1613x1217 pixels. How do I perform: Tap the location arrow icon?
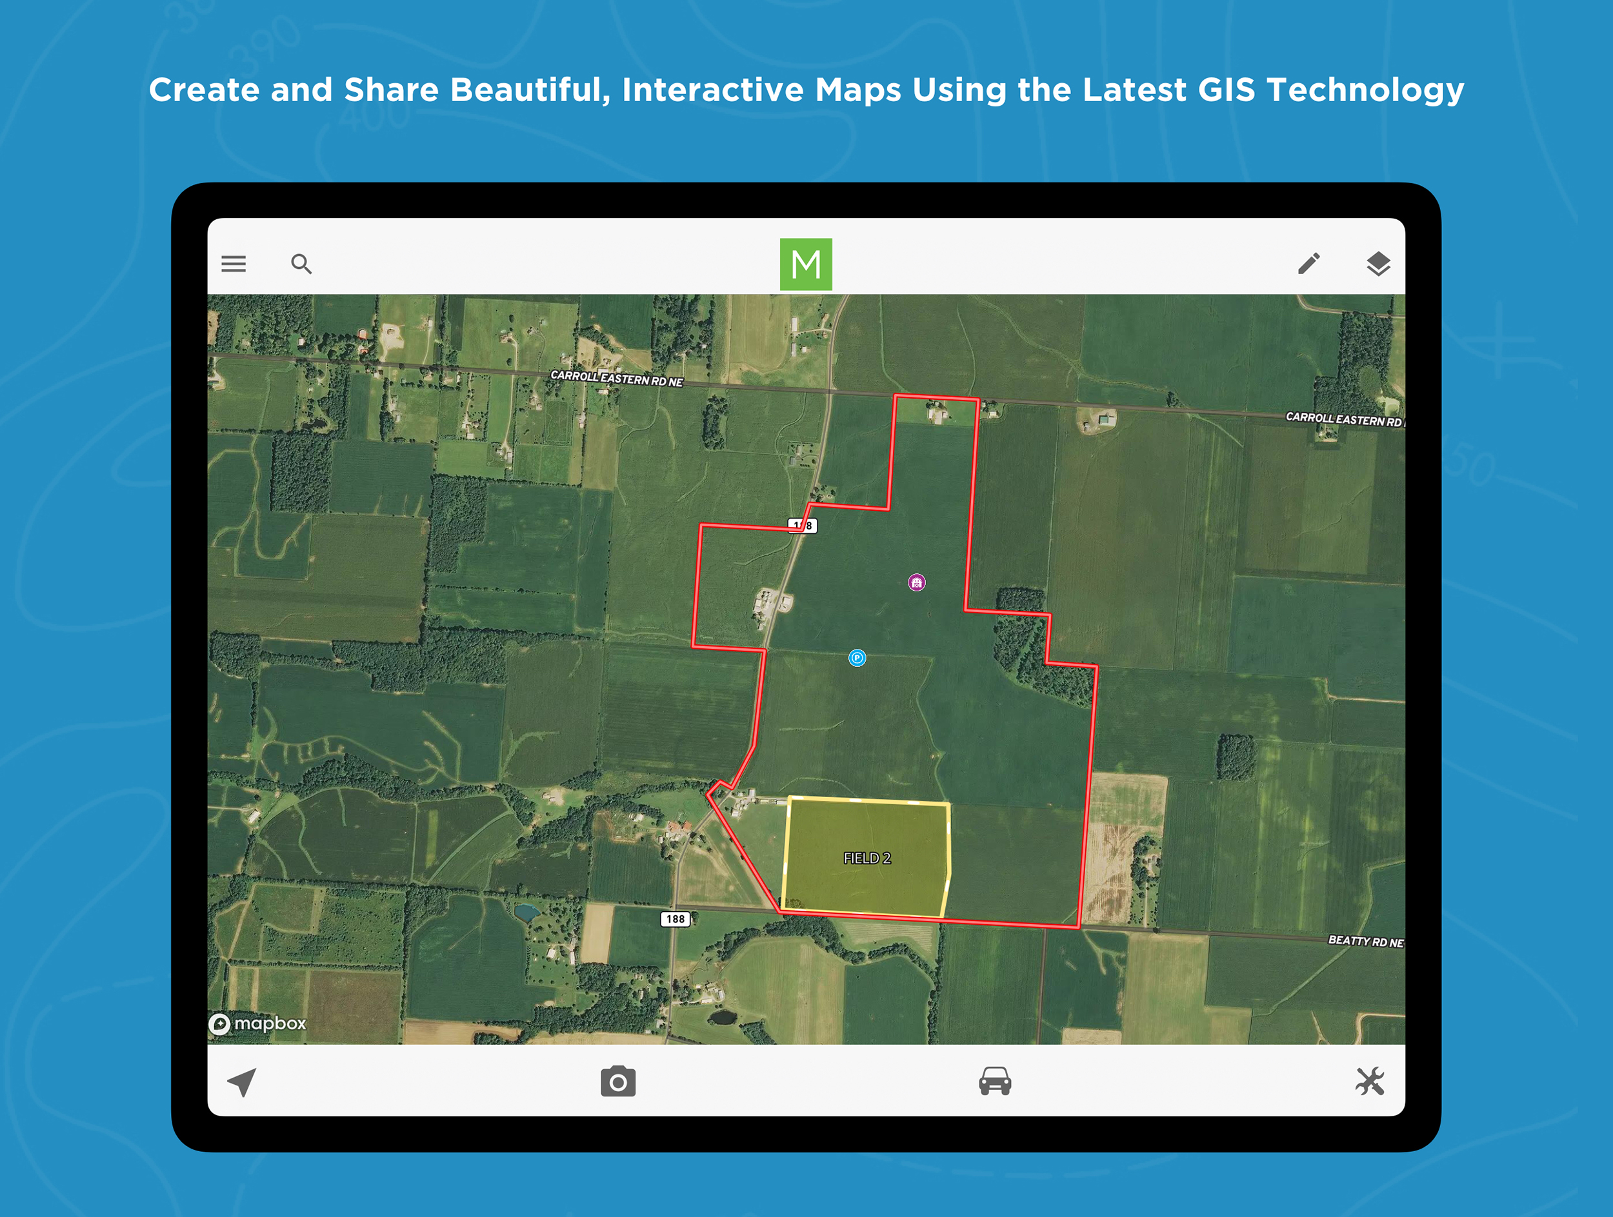point(242,1082)
